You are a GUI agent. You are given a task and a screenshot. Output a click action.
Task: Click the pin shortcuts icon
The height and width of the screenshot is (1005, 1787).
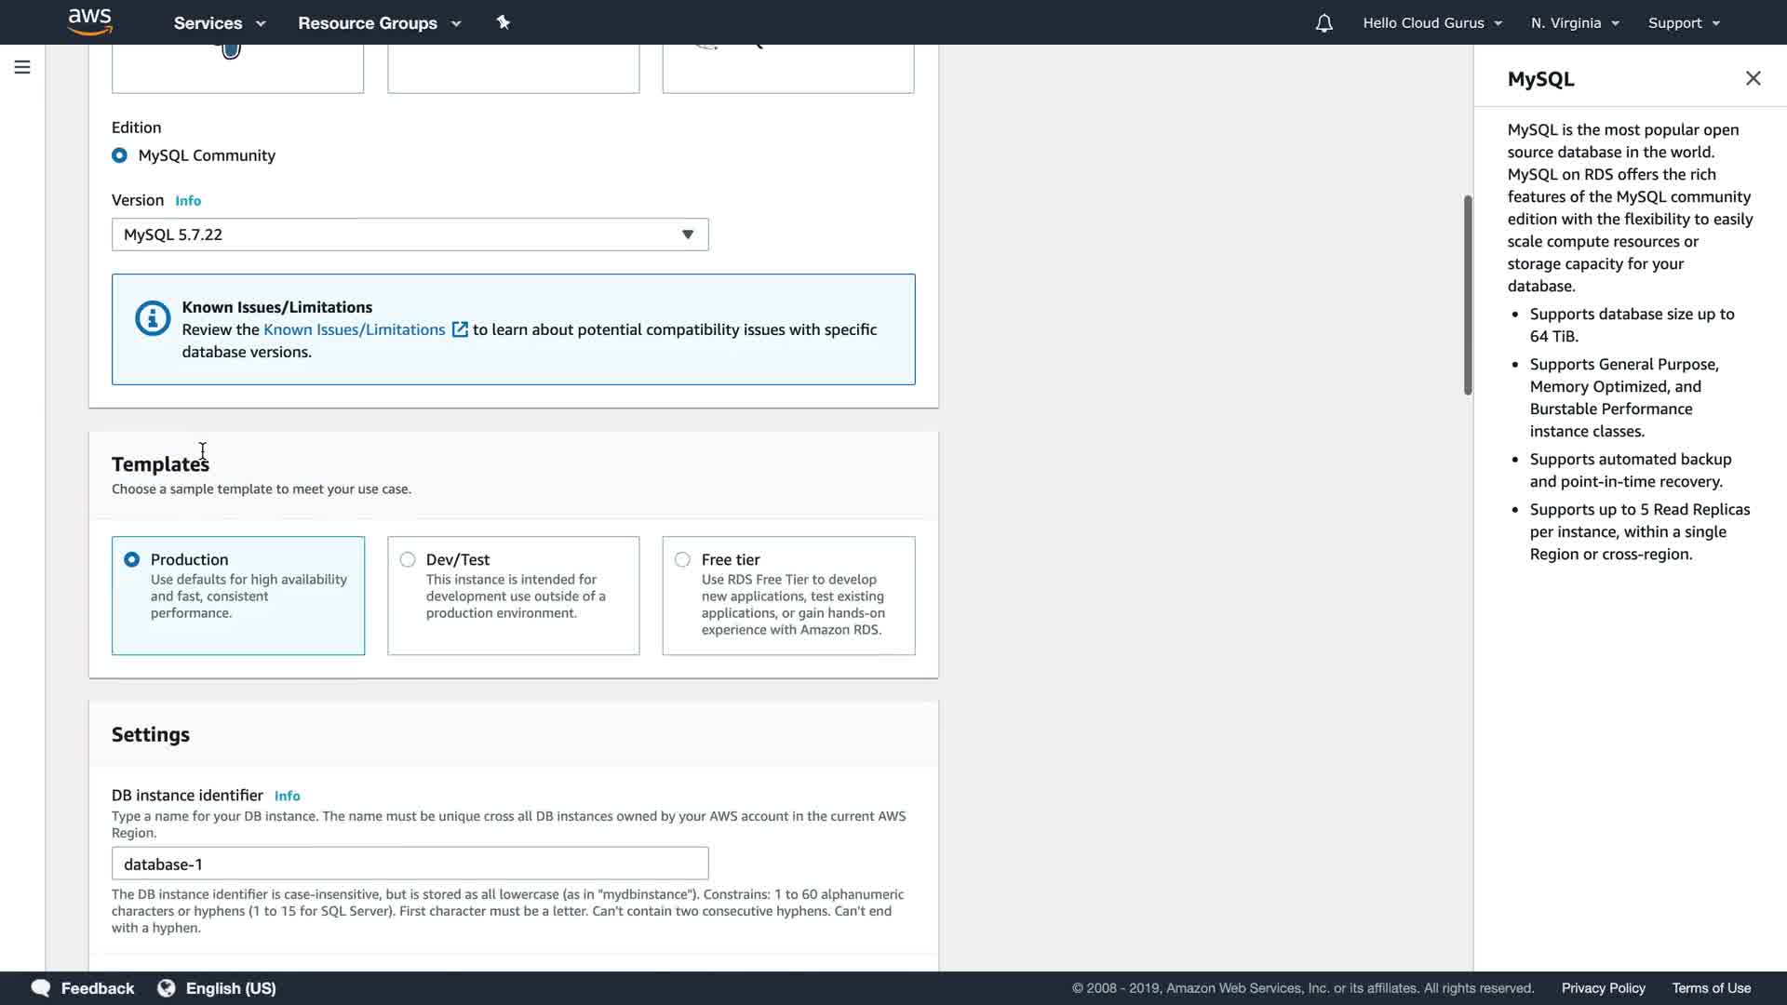tap(504, 22)
